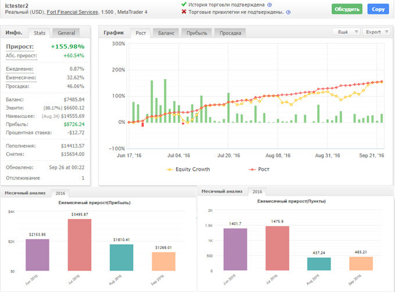Click the Jul 04, '16 axis date label

pos(178,156)
